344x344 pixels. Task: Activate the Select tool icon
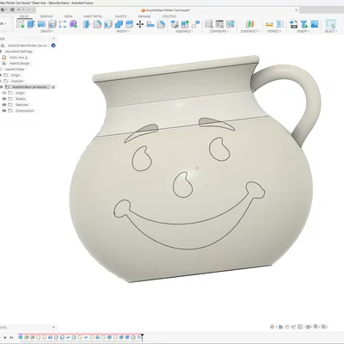tap(330, 24)
